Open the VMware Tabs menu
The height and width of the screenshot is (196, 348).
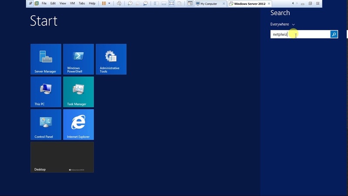click(x=82, y=3)
